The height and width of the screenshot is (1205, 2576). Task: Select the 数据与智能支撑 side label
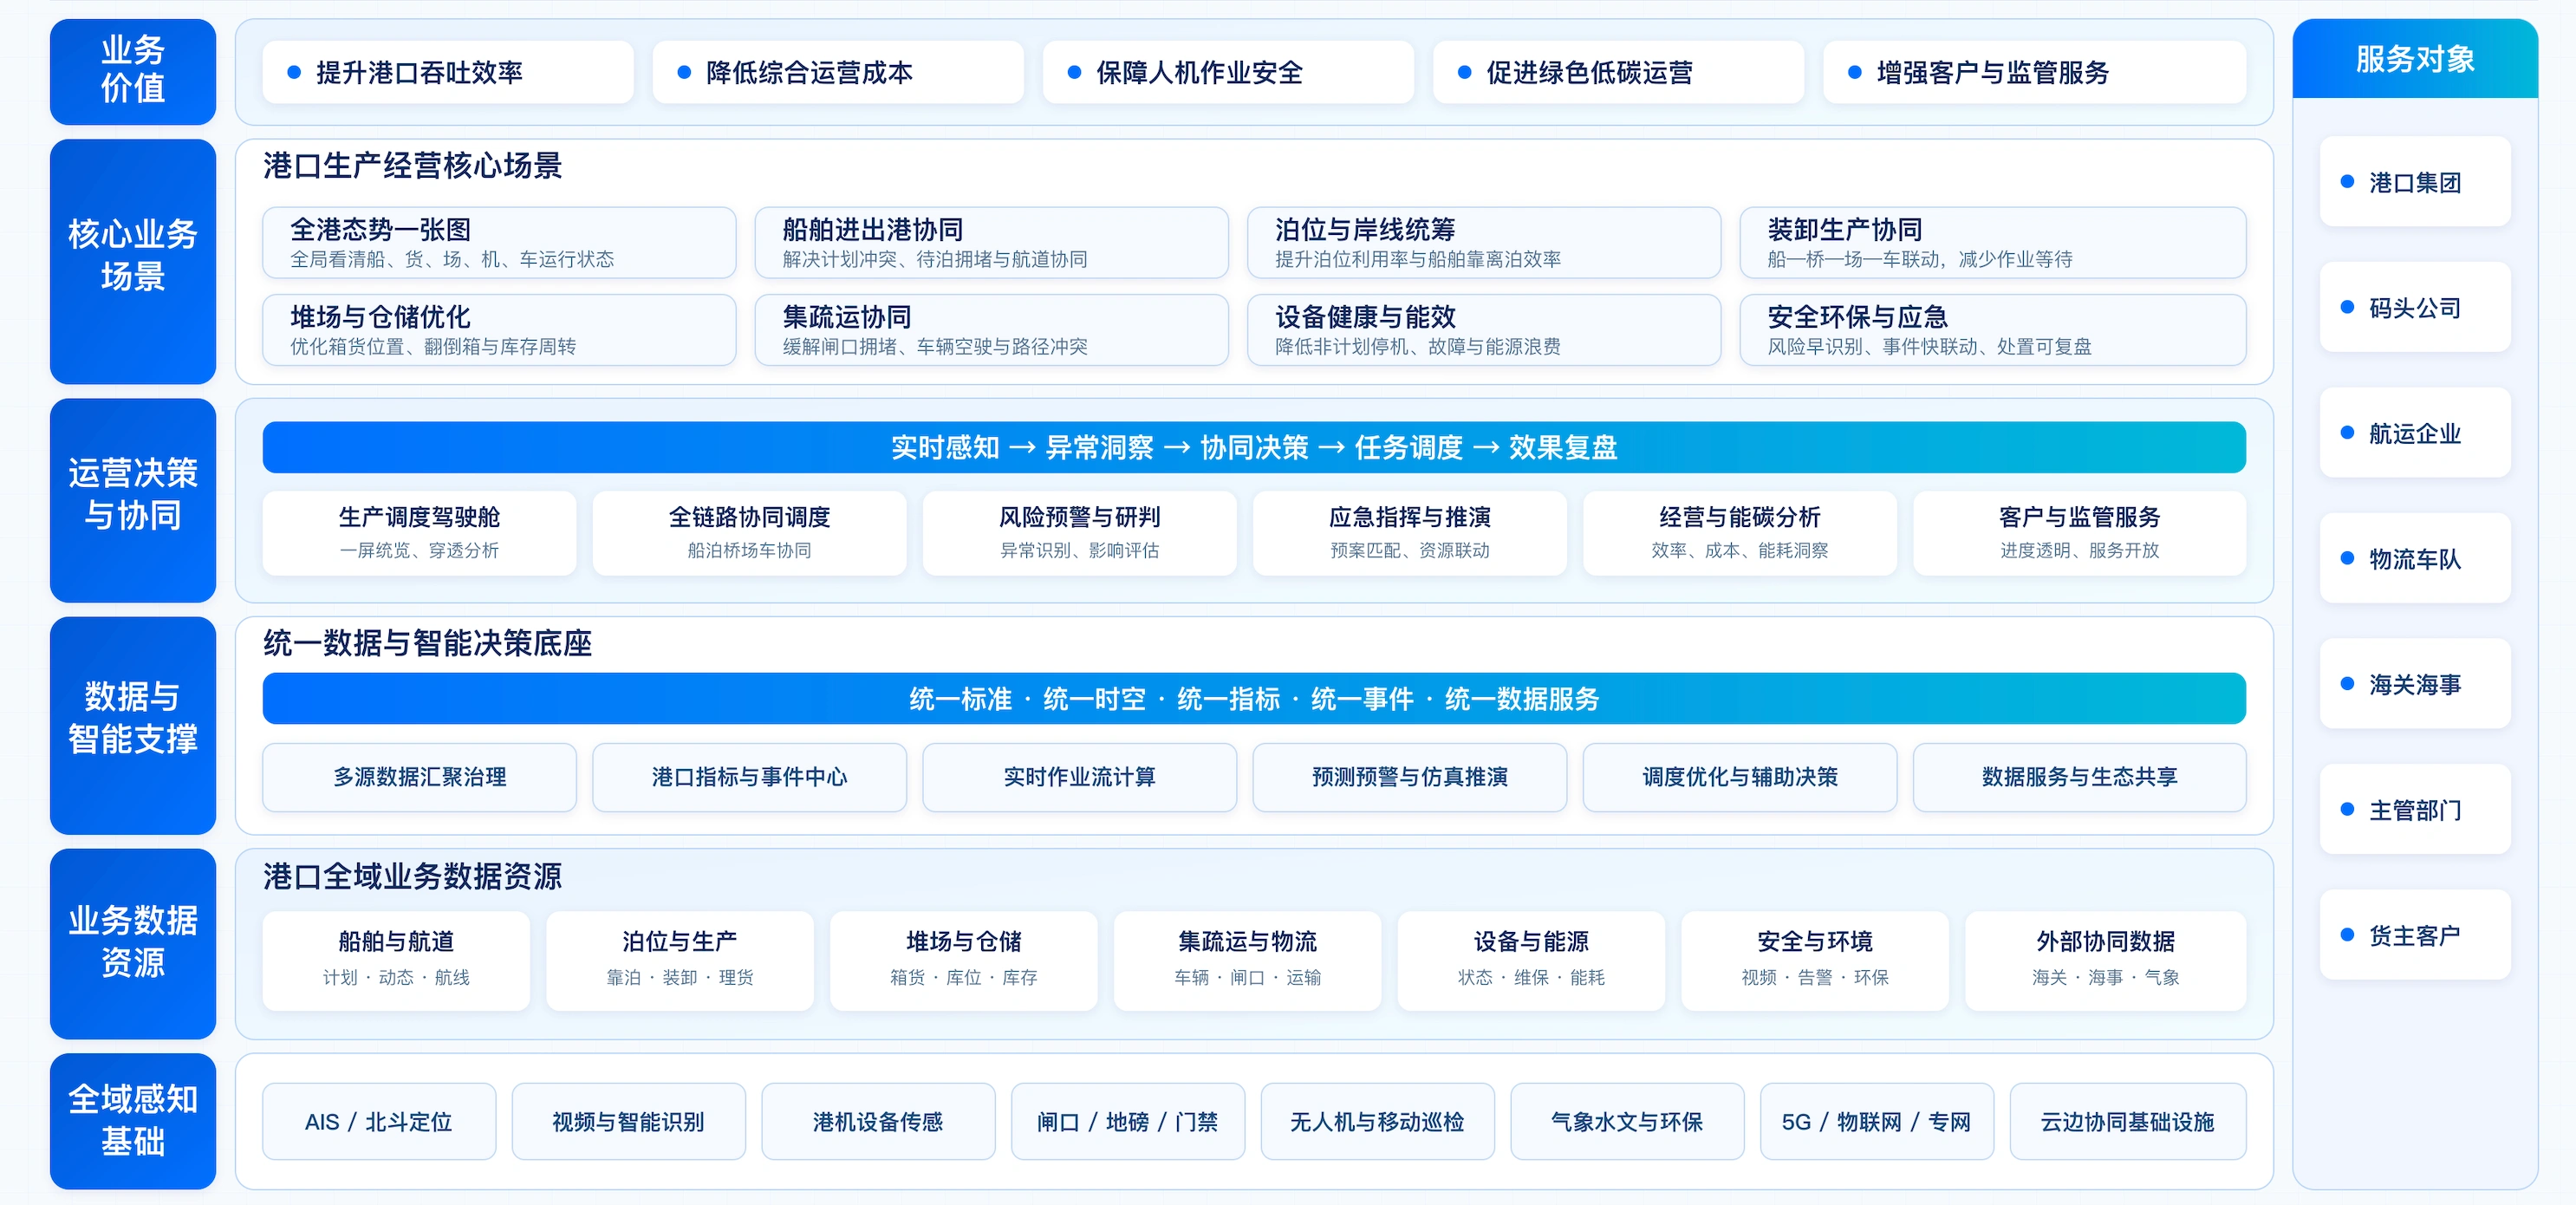[x=133, y=725]
